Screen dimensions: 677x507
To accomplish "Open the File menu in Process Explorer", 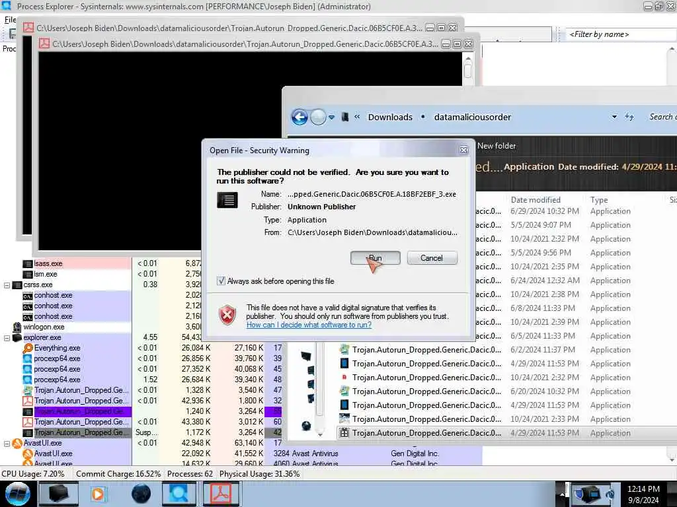I will [x=10, y=19].
